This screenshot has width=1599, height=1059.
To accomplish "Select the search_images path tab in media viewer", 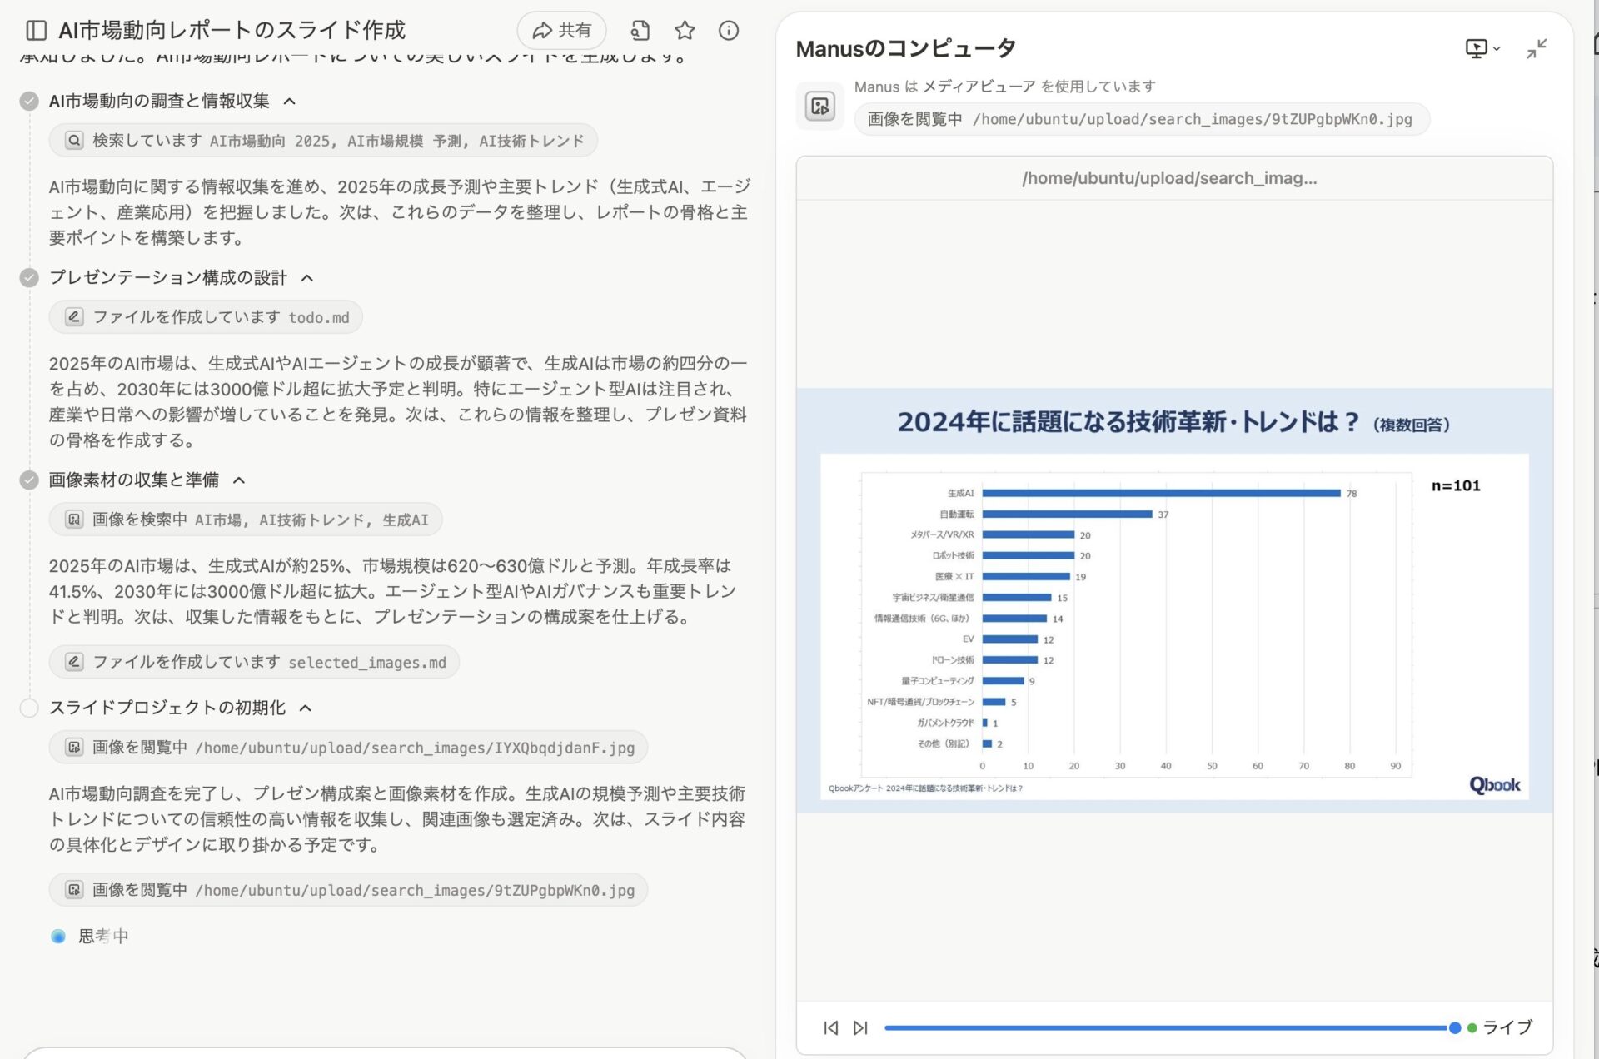I will coord(1169,177).
